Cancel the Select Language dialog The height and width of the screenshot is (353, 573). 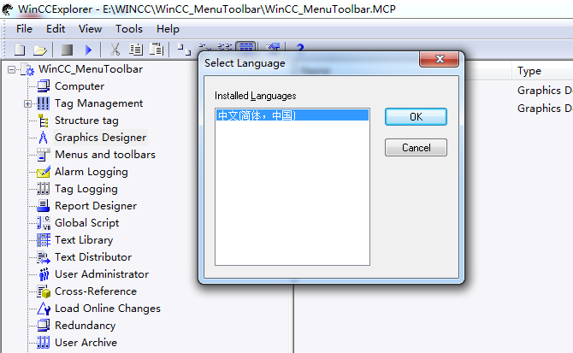pos(416,148)
